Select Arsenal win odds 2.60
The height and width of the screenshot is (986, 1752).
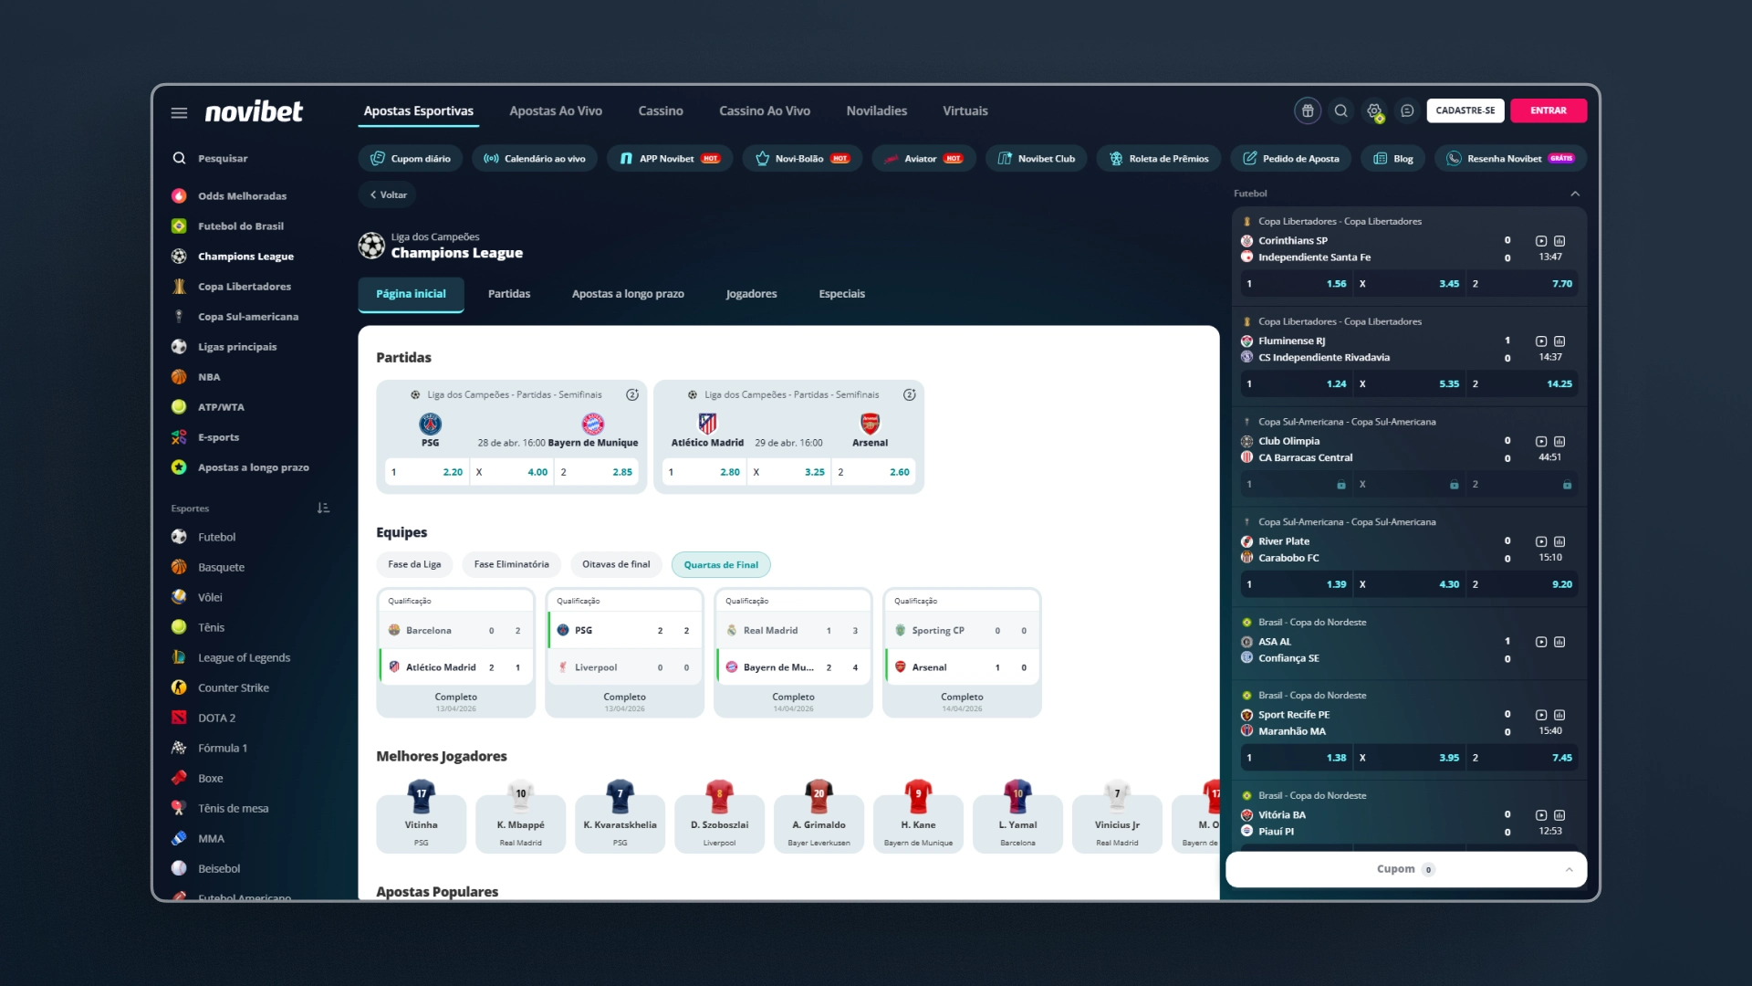click(x=874, y=472)
